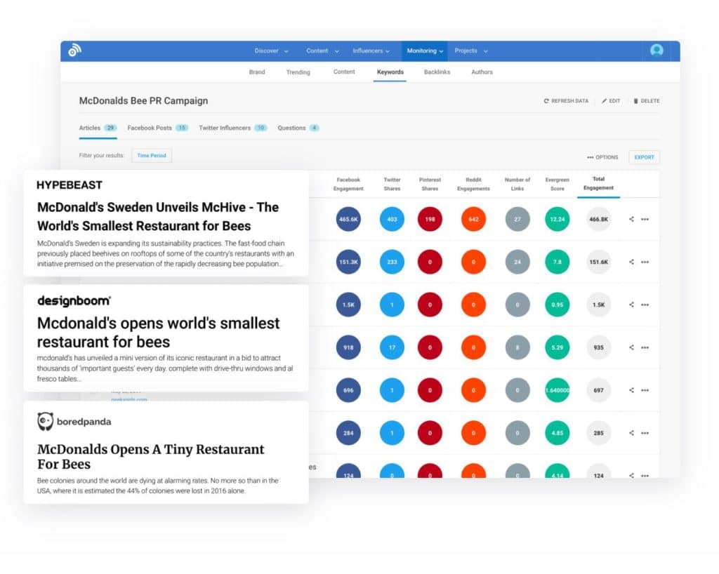Screen dimensions: 719x574
Task: Expand the Monitoring dropdown menu
Action: [x=425, y=51]
